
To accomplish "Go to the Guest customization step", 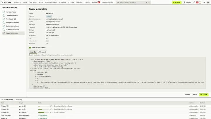I will pyautogui.click(x=13, y=30).
